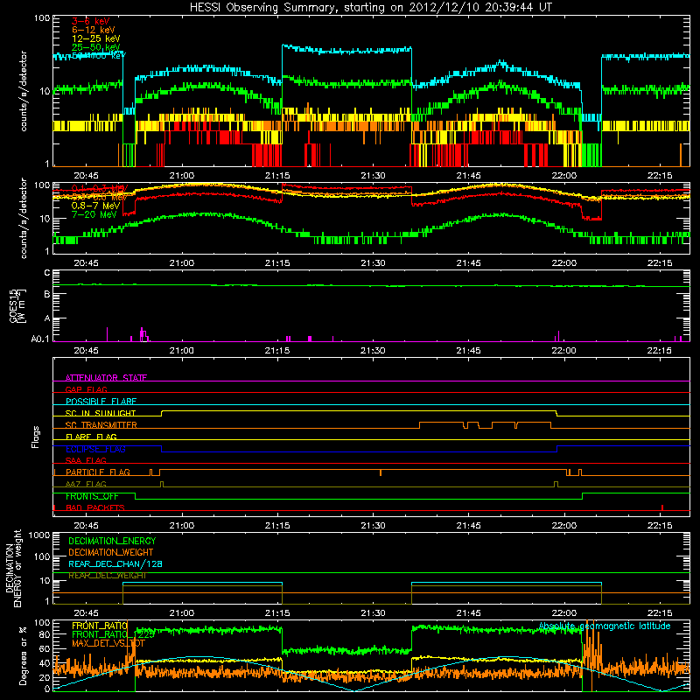Click the GOES15 W m-2 axis title

point(17,306)
